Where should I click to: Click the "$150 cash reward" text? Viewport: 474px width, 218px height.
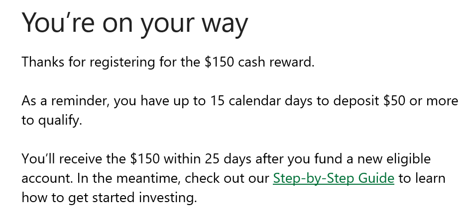[259, 63]
